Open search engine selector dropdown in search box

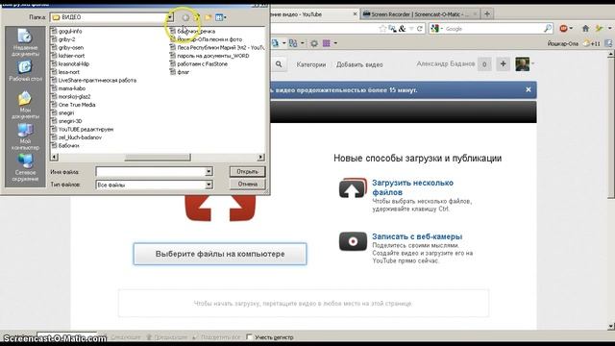442,29
